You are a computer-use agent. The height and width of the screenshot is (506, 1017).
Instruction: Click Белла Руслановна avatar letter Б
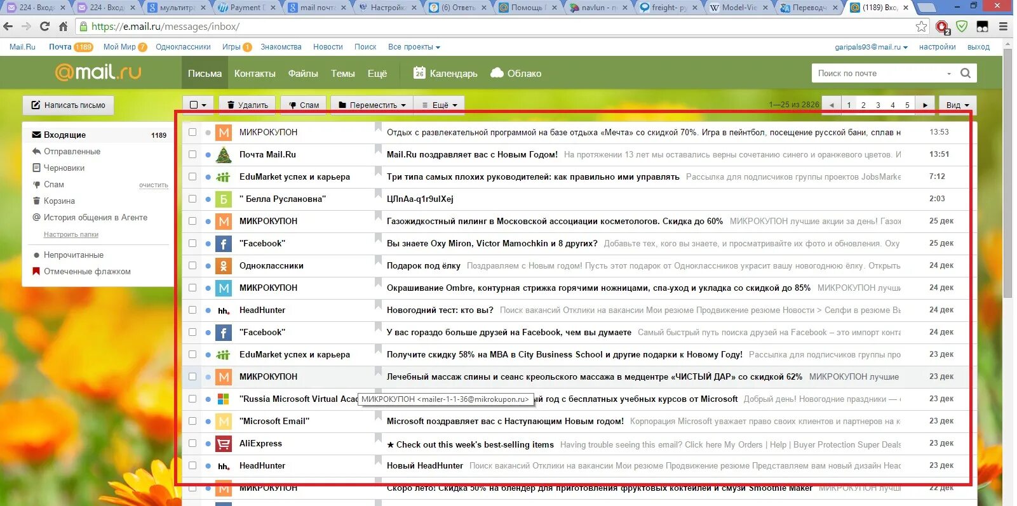click(224, 199)
